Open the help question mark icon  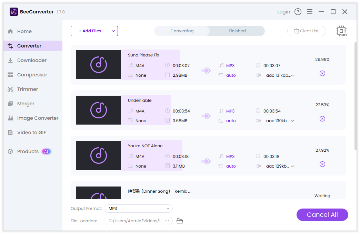pos(298,12)
